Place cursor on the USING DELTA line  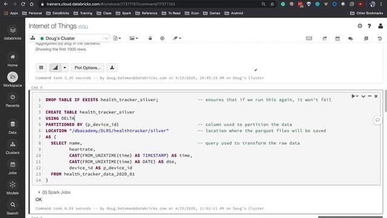[60, 119]
